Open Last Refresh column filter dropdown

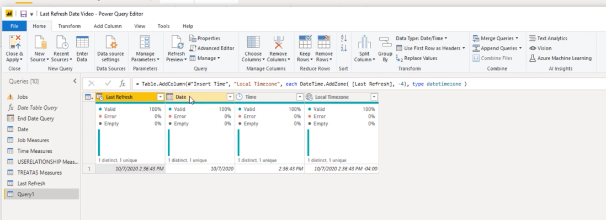click(x=161, y=97)
